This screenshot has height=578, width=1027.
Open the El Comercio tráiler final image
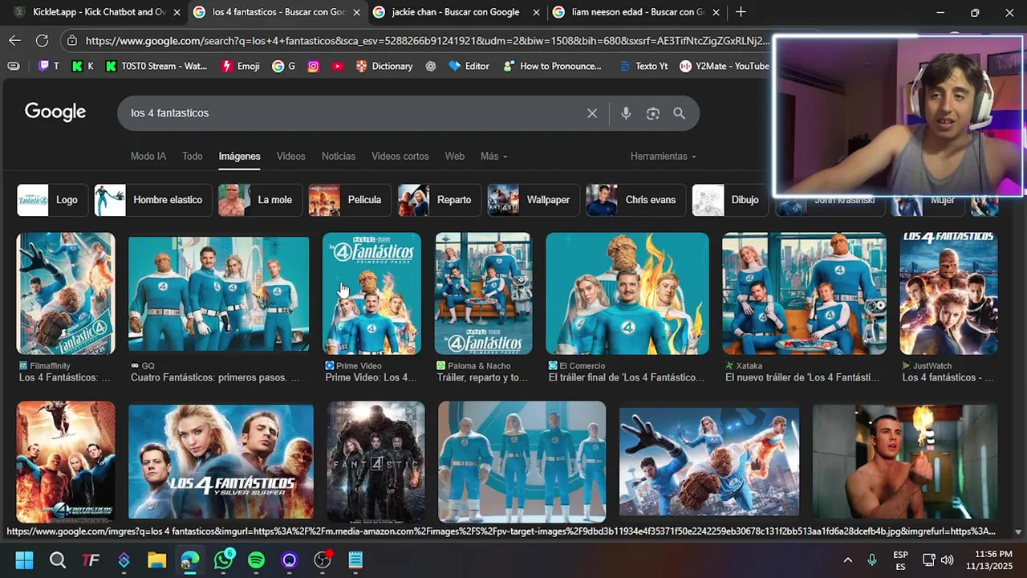[x=627, y=294]
